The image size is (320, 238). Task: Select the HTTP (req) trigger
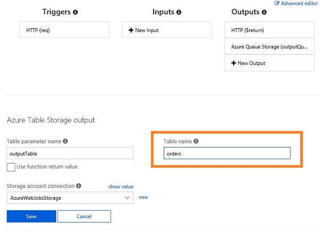64,30
